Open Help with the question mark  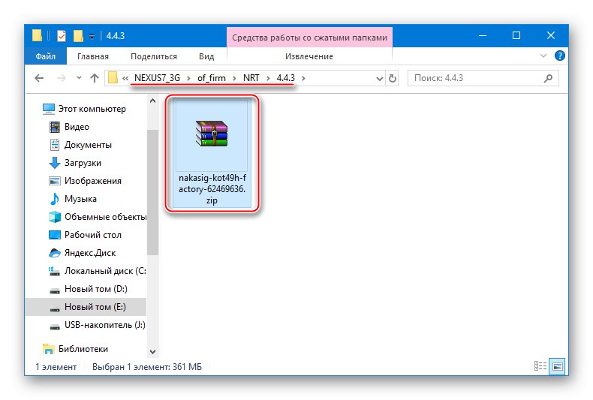[x=560, y=56]
